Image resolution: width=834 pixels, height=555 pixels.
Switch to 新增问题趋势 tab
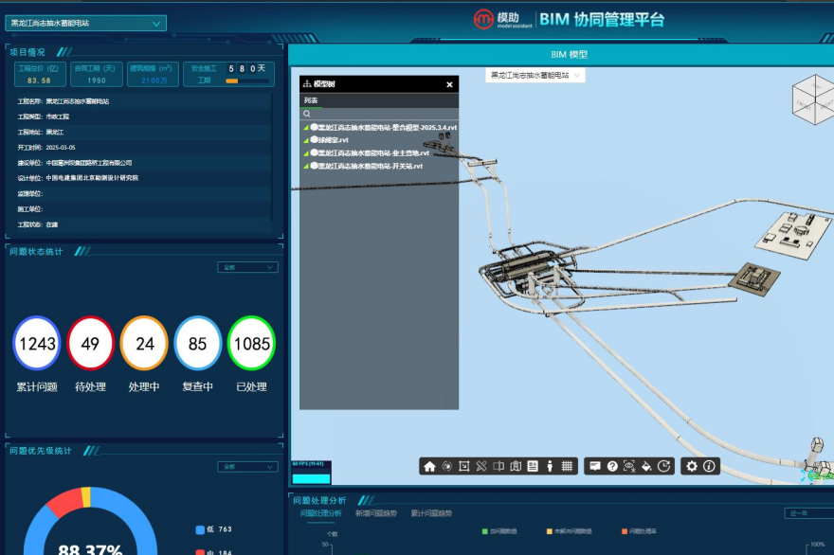[375, 513]
